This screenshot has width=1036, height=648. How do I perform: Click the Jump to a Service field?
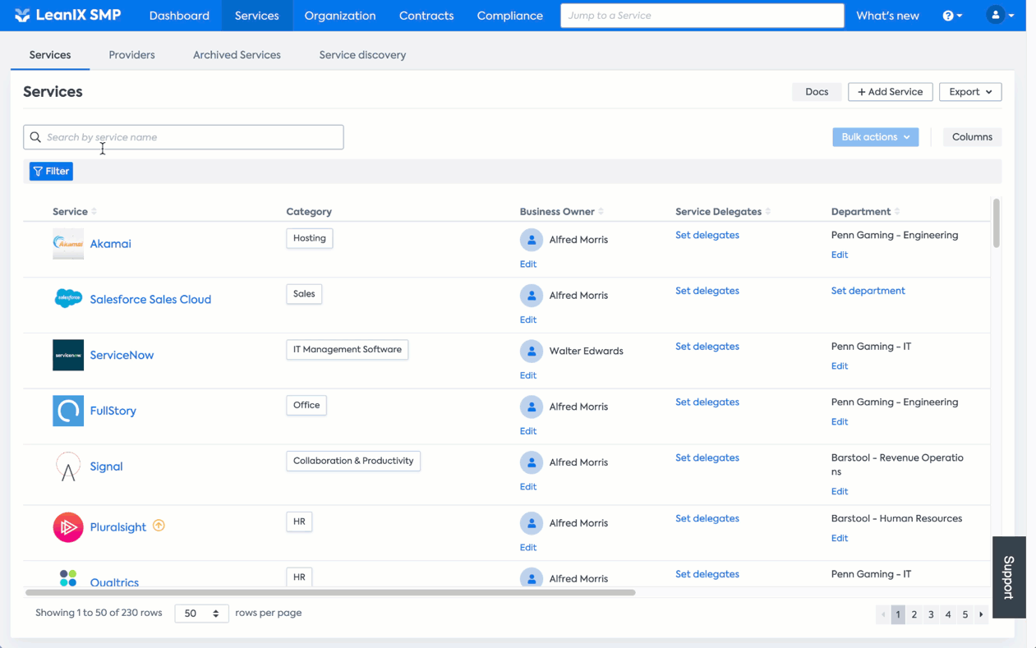click(x=702, y=16)
